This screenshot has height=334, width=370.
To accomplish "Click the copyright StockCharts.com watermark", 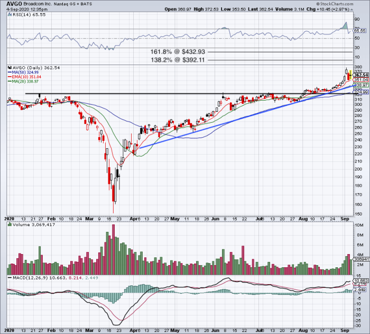I will click(335, 4).
